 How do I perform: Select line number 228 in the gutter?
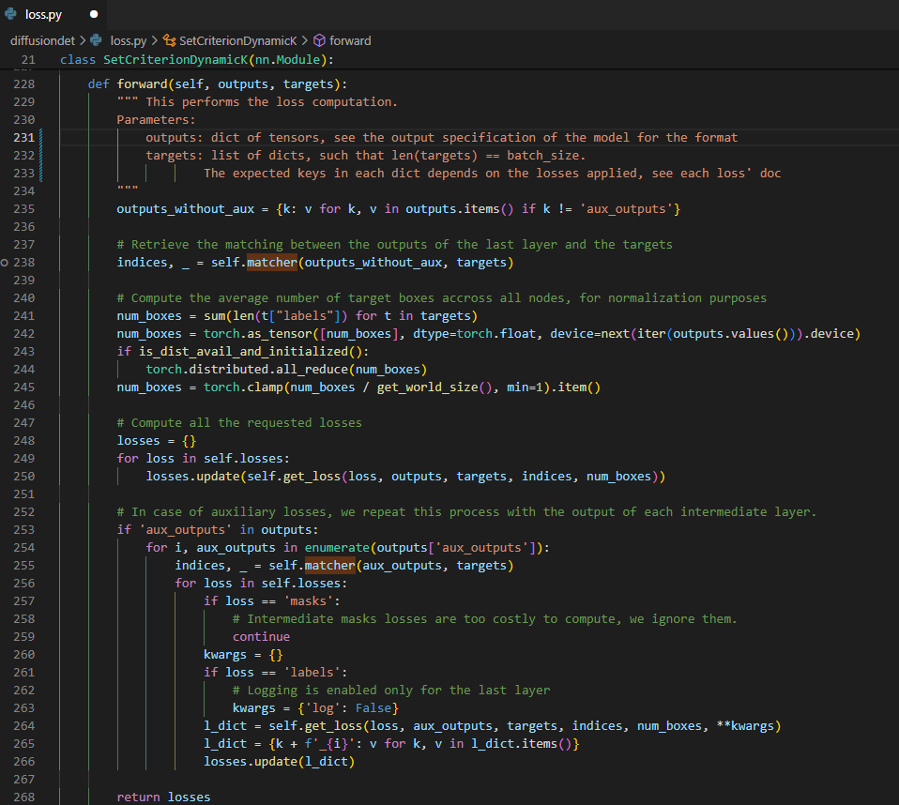pyautogui.click(x=24, y=84)
